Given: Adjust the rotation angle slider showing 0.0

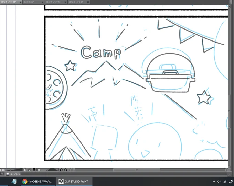Looking at the screenshot, I should [48, 170].
